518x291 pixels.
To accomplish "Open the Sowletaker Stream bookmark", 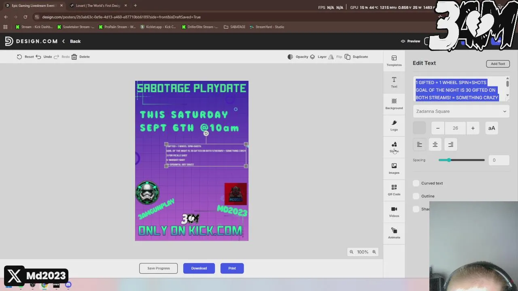I will tap(76, 27).
